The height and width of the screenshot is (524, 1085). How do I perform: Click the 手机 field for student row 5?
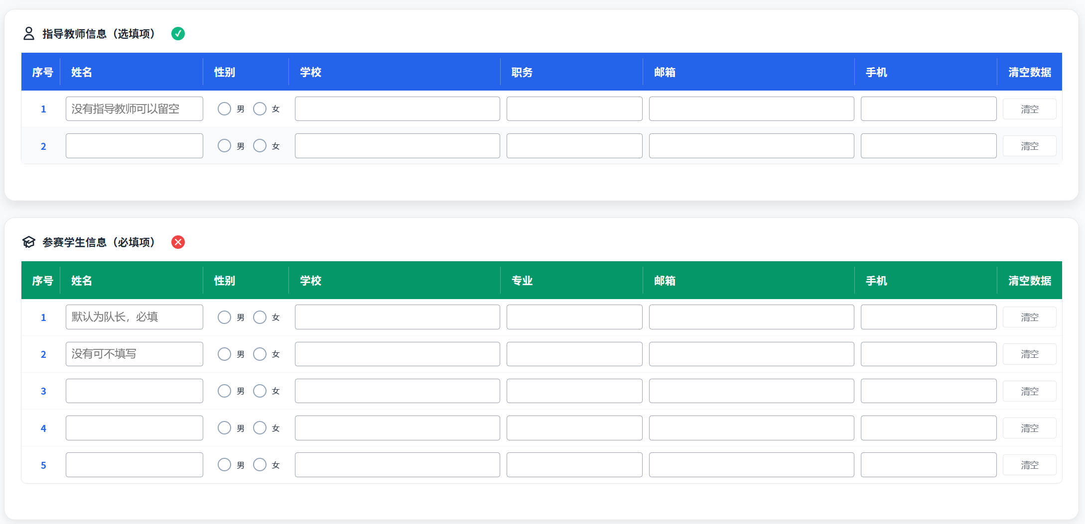tap(929, 465)
